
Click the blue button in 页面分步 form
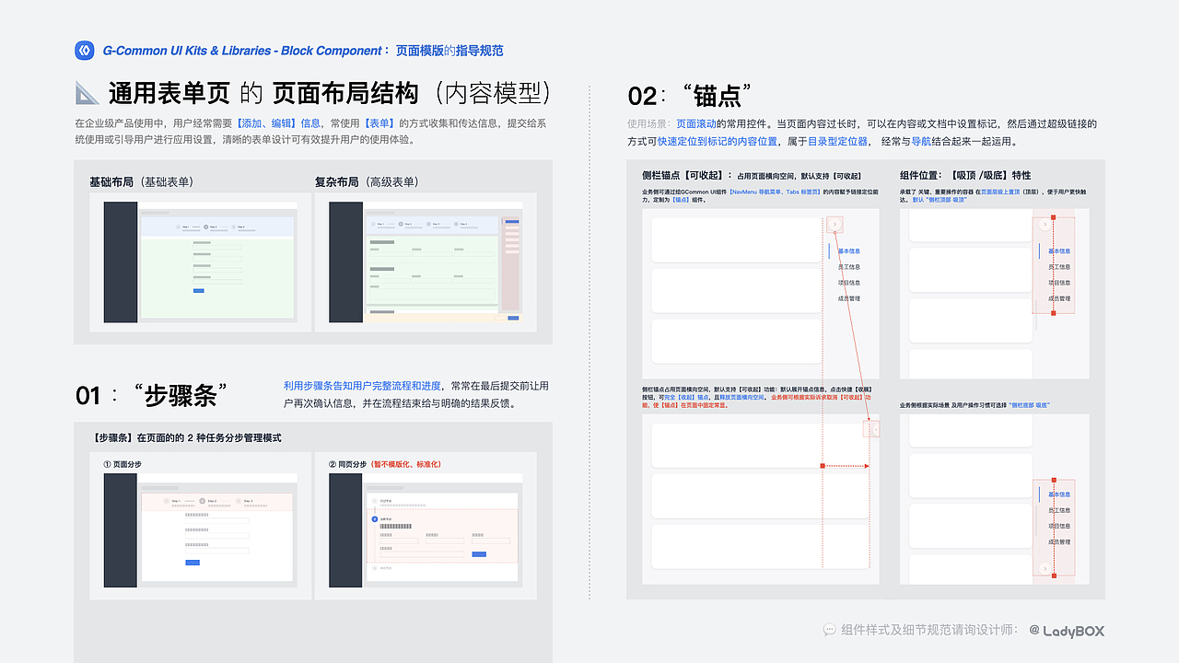tap(193, 563)
